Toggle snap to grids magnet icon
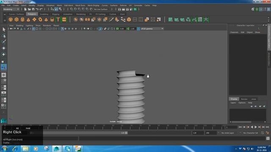Image resolution: width=271 pixels, height=152 pixels. 72,9
